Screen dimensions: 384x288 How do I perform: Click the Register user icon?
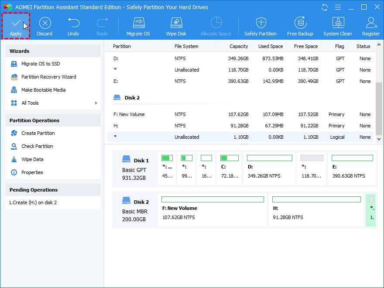[x=371, y=23]
